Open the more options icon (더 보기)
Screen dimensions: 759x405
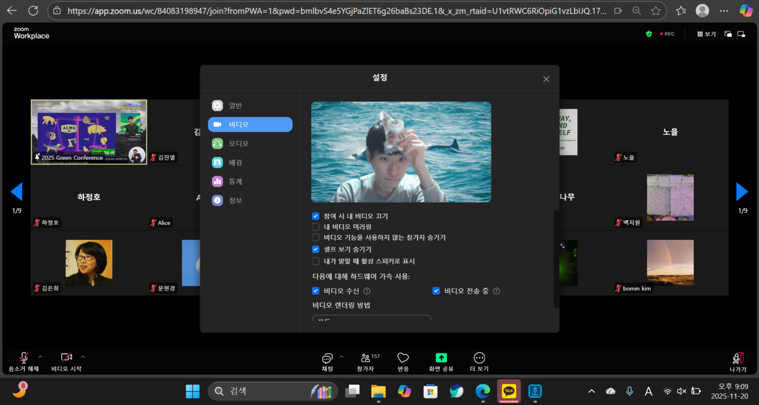point(479,358)
